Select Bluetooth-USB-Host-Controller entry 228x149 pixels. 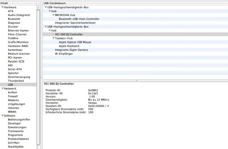pyautogui.click(x=79, y=19)
